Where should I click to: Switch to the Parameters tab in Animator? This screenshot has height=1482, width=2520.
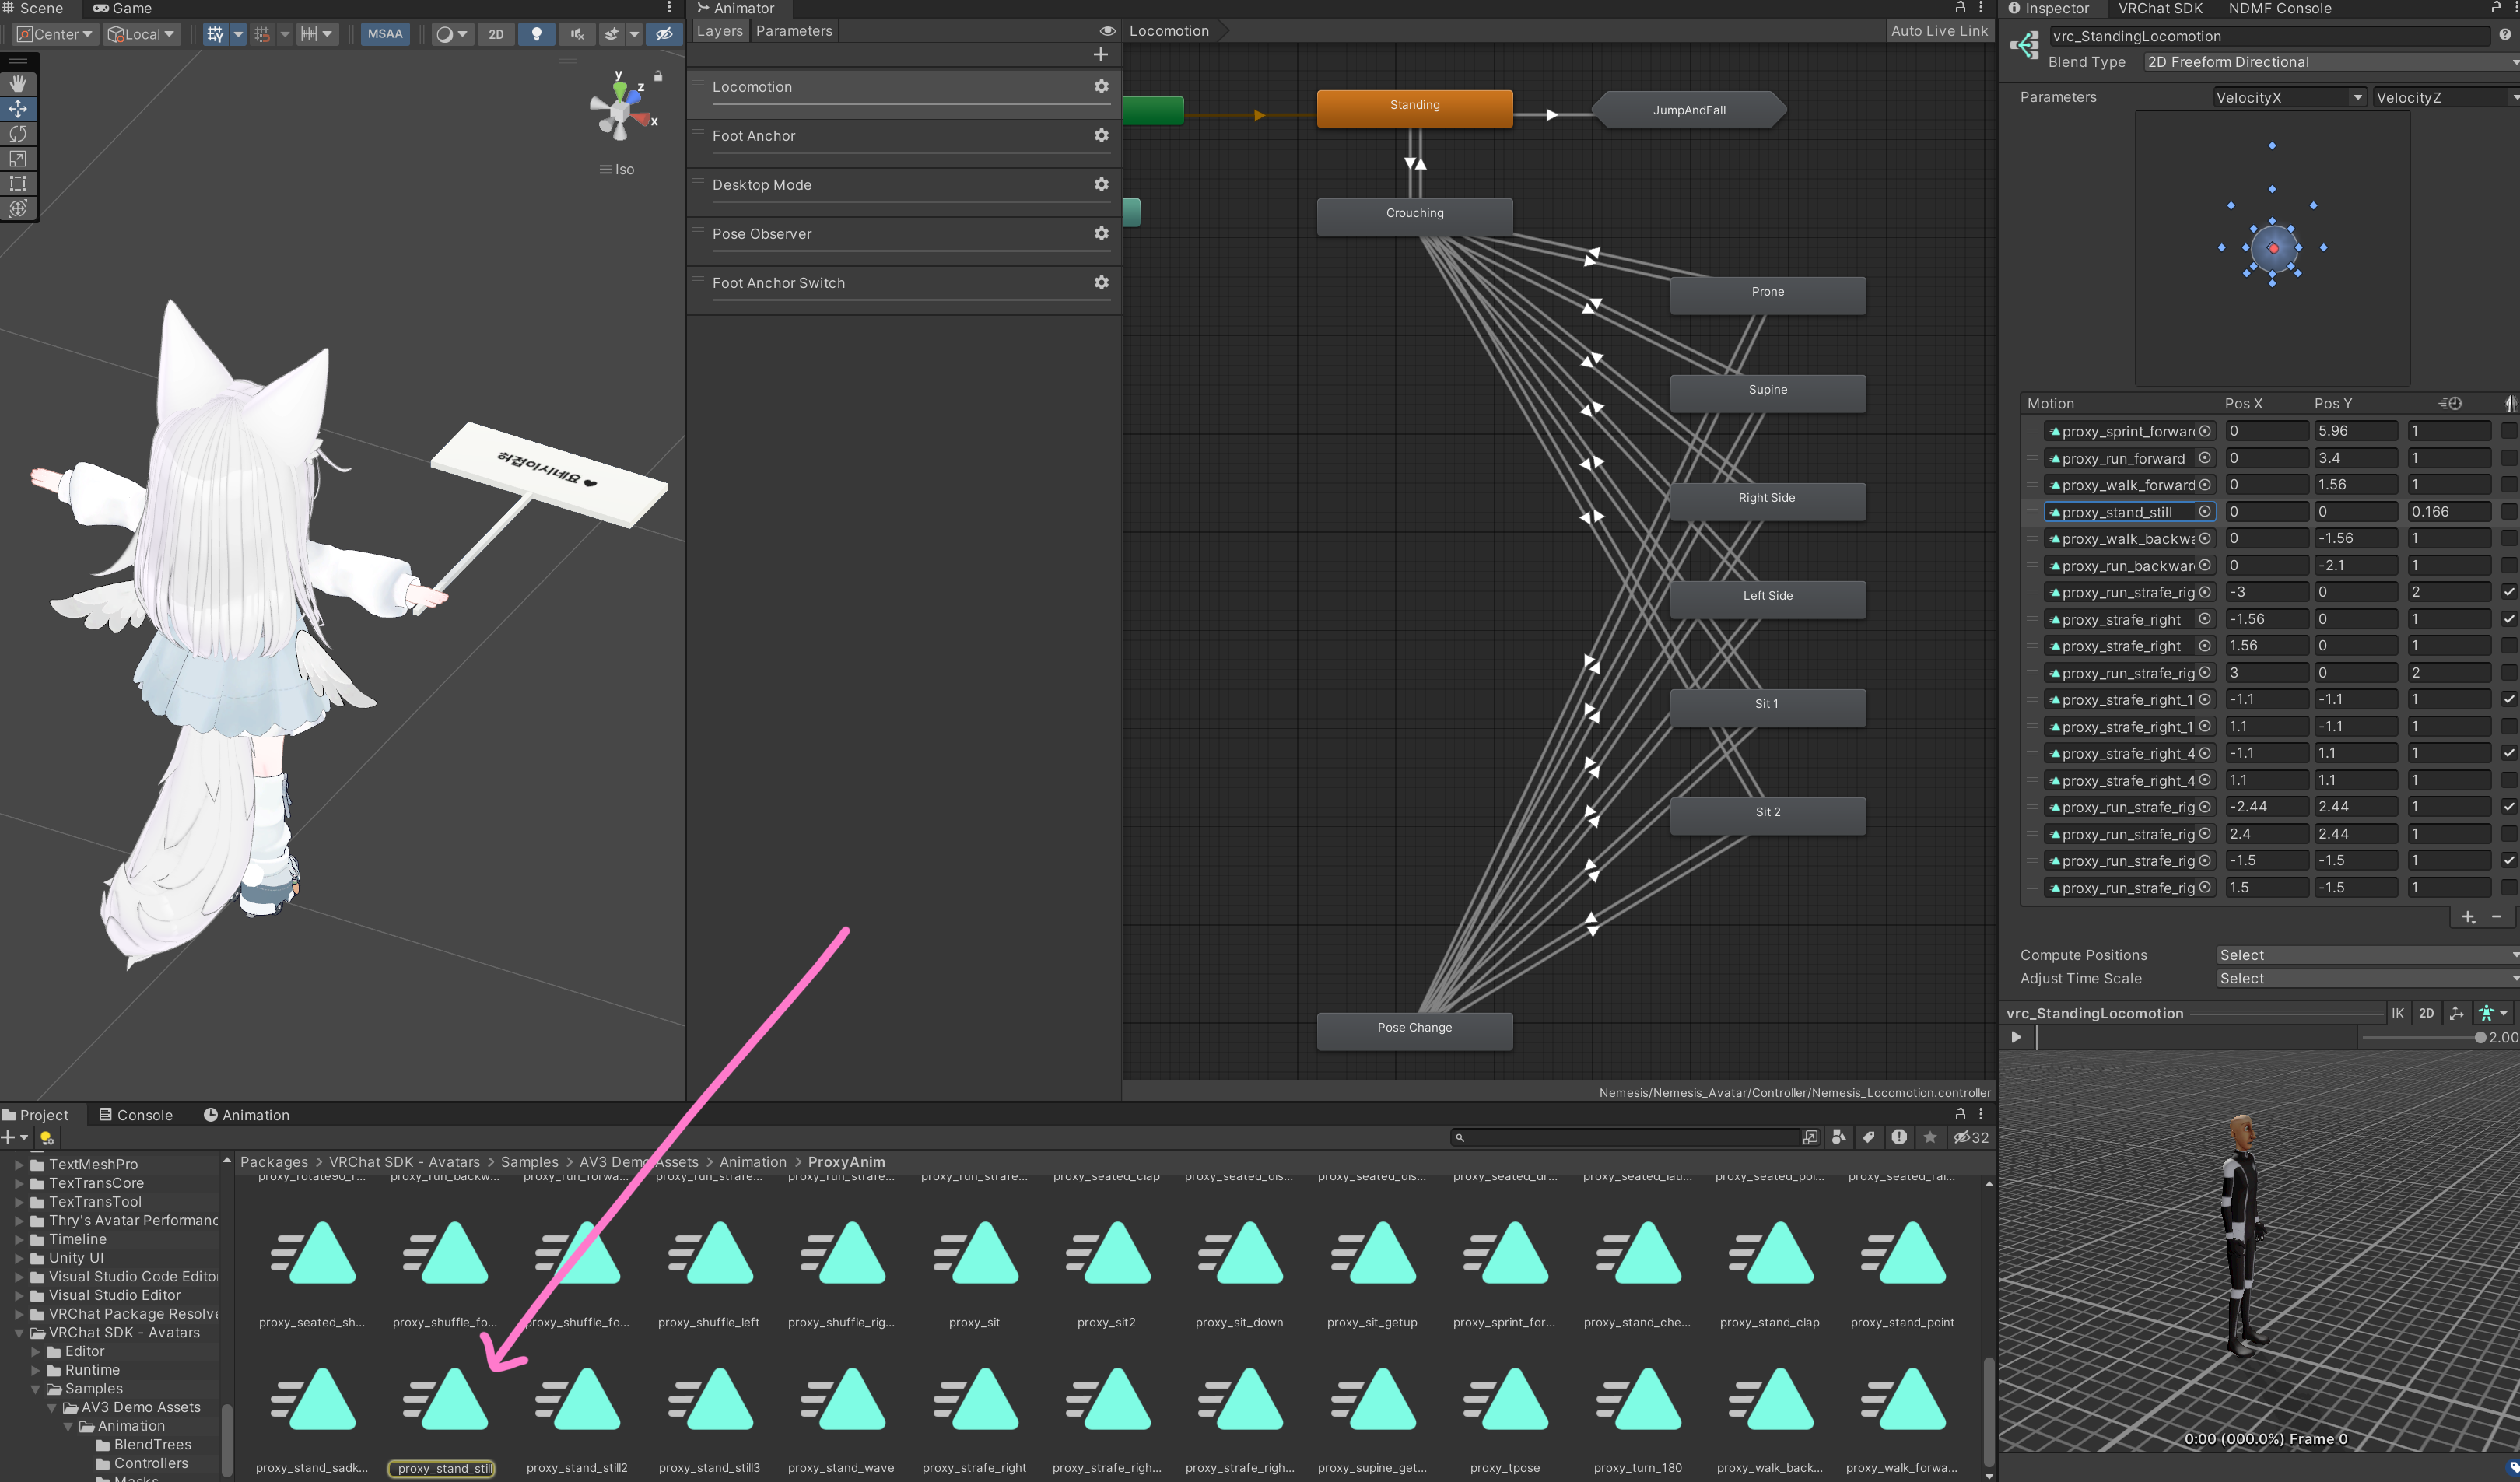pos(794,31)
